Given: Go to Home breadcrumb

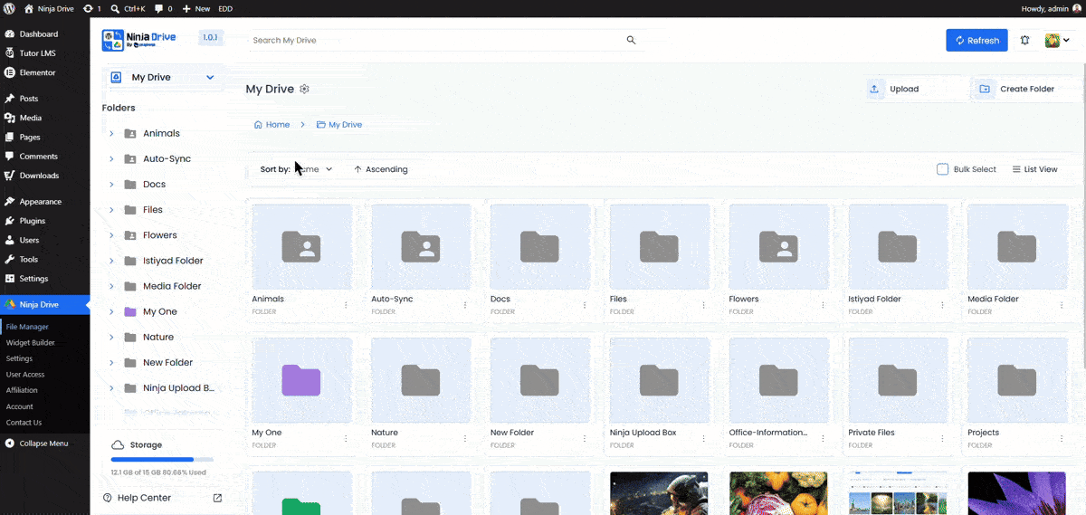Looking at the screenshot, I should (271, 124).
